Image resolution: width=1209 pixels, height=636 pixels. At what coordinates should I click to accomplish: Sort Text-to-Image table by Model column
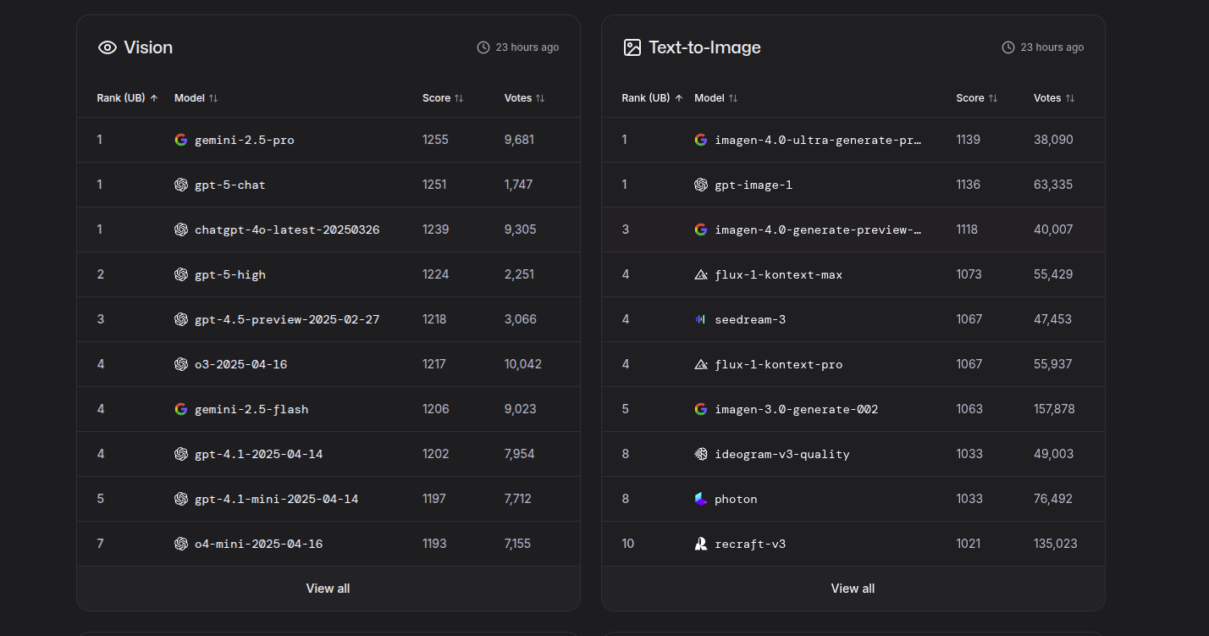716,98
